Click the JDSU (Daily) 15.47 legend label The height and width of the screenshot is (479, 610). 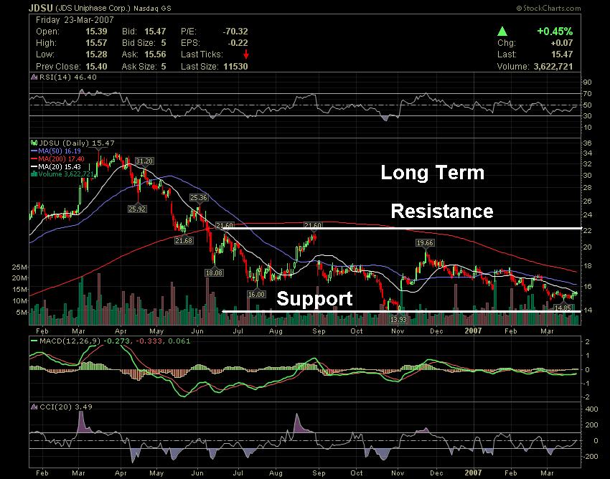click(x=77, y=143)
